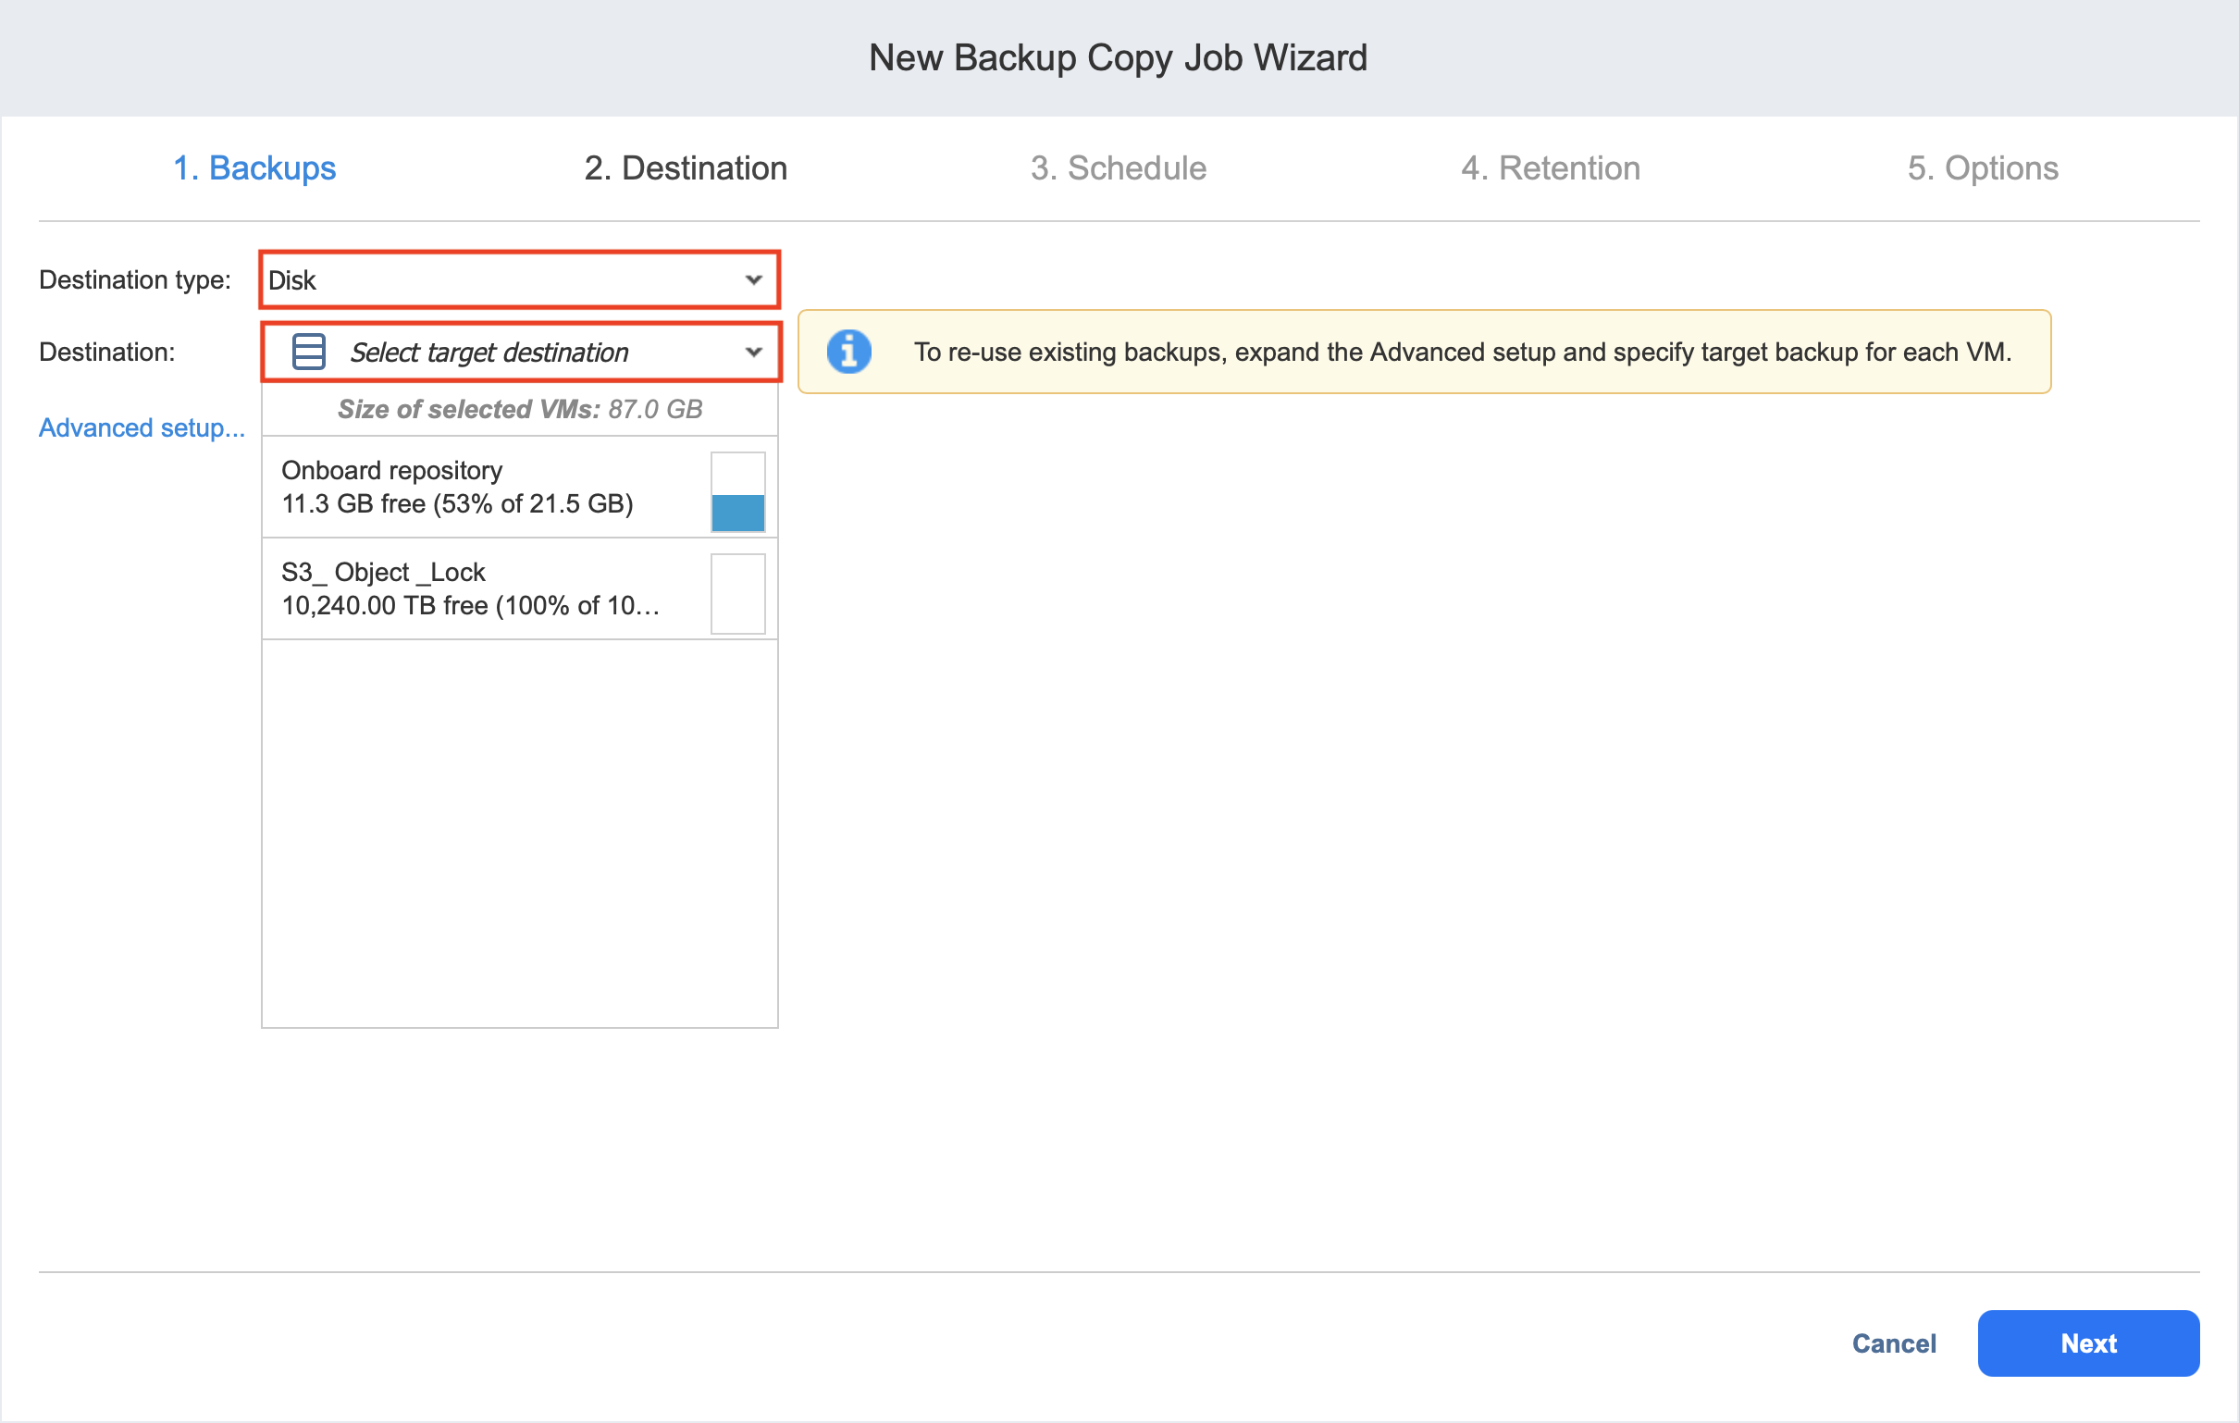Expand the Destination type arrow
The height and width of the screenshot is (1423, 2239).
[753, 279]
